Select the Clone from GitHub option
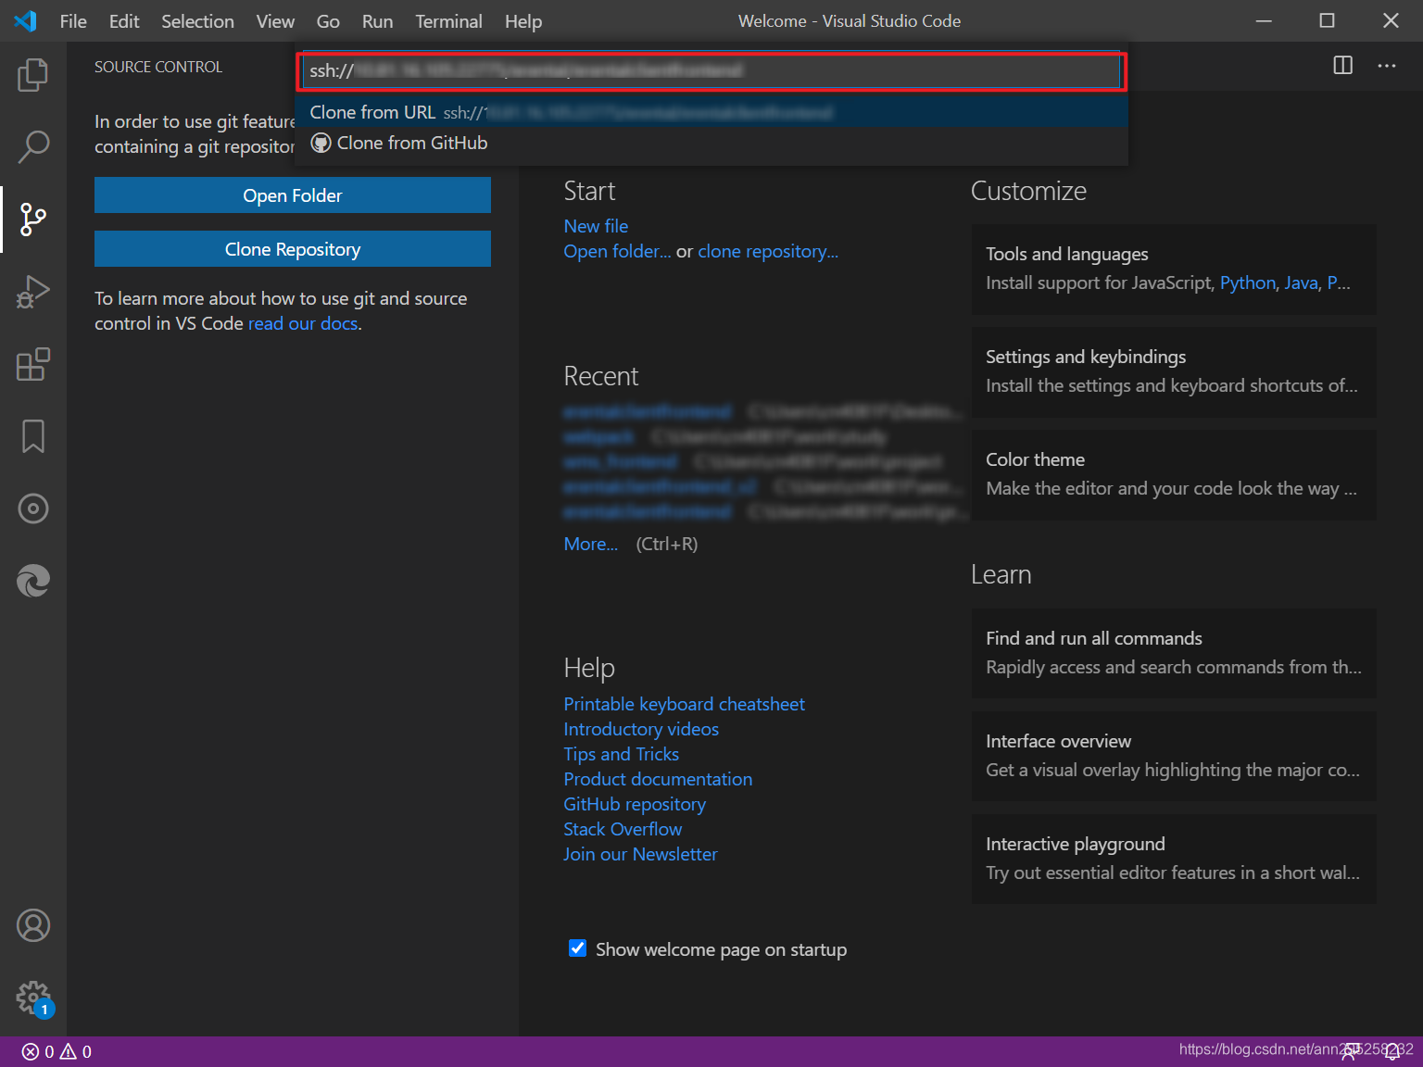 coord(711,143)
